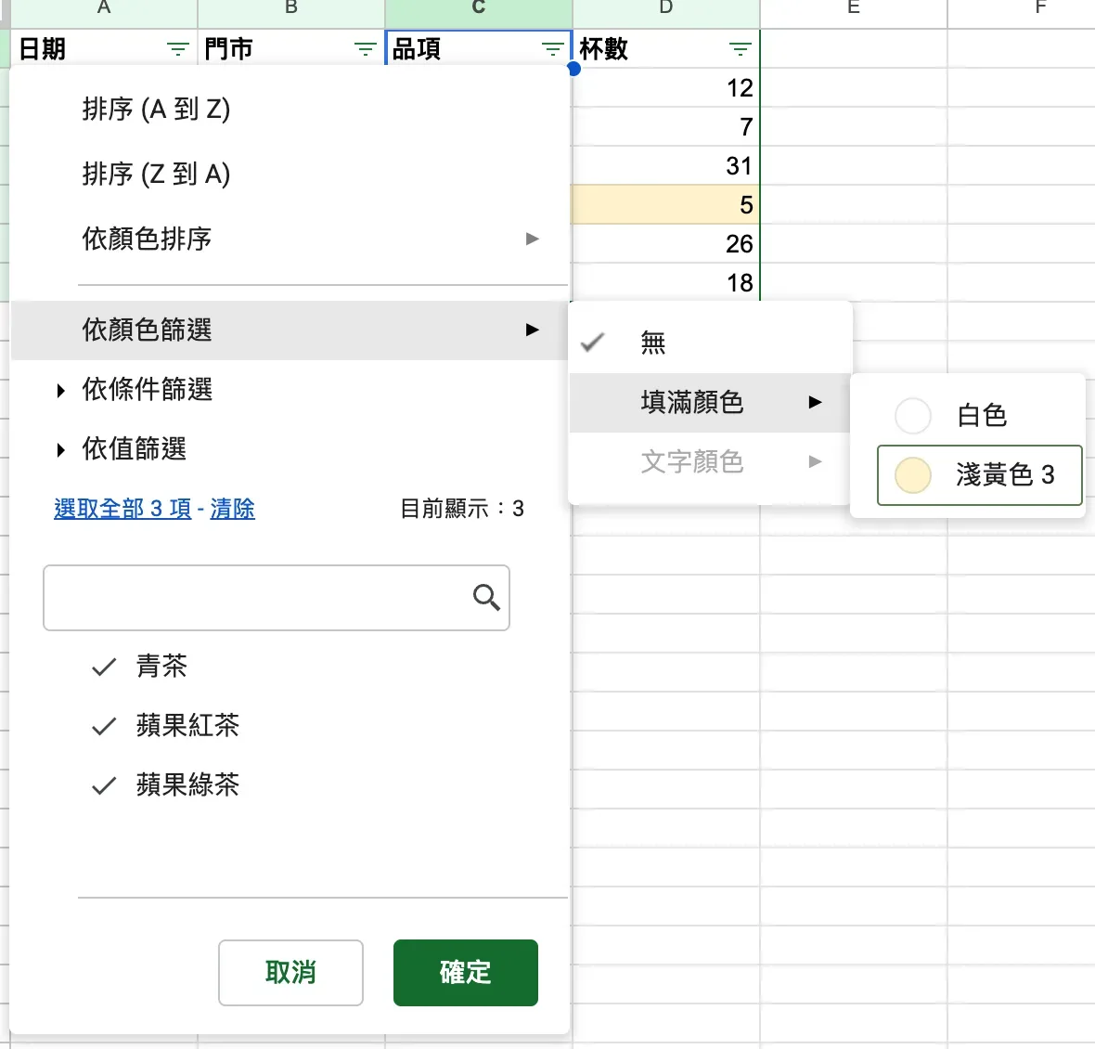Select the cell containing 7
This screenshot has width=1095, height=1049.
pos(665,126)
